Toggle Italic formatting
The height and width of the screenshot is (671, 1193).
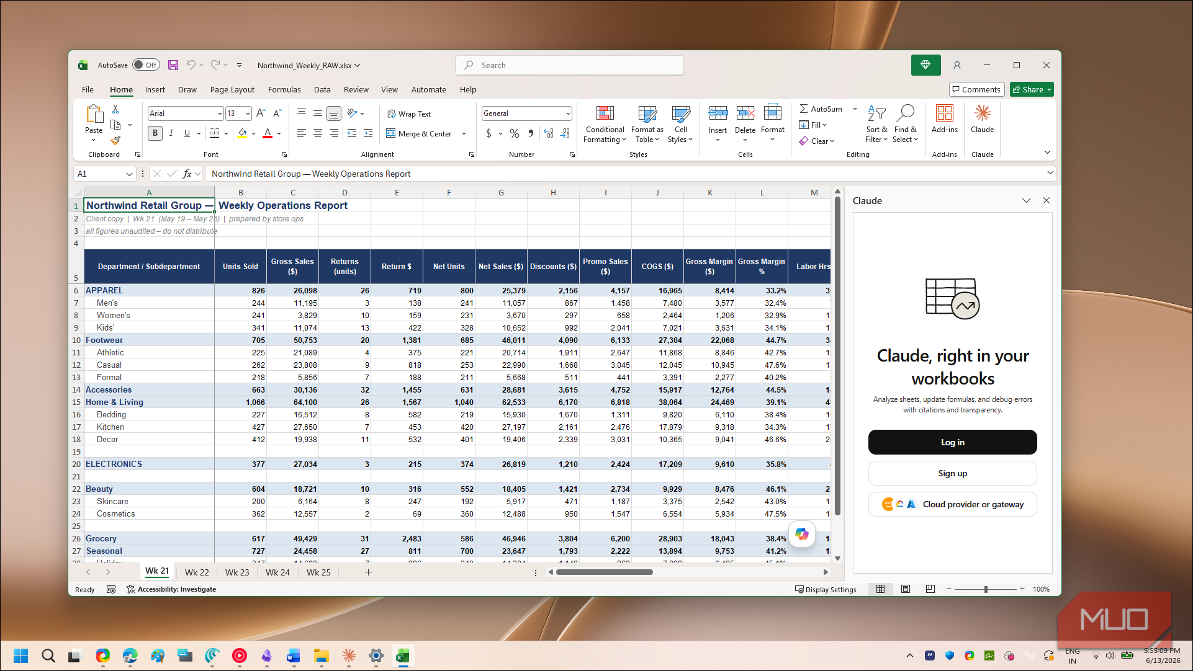coord(171,133)
